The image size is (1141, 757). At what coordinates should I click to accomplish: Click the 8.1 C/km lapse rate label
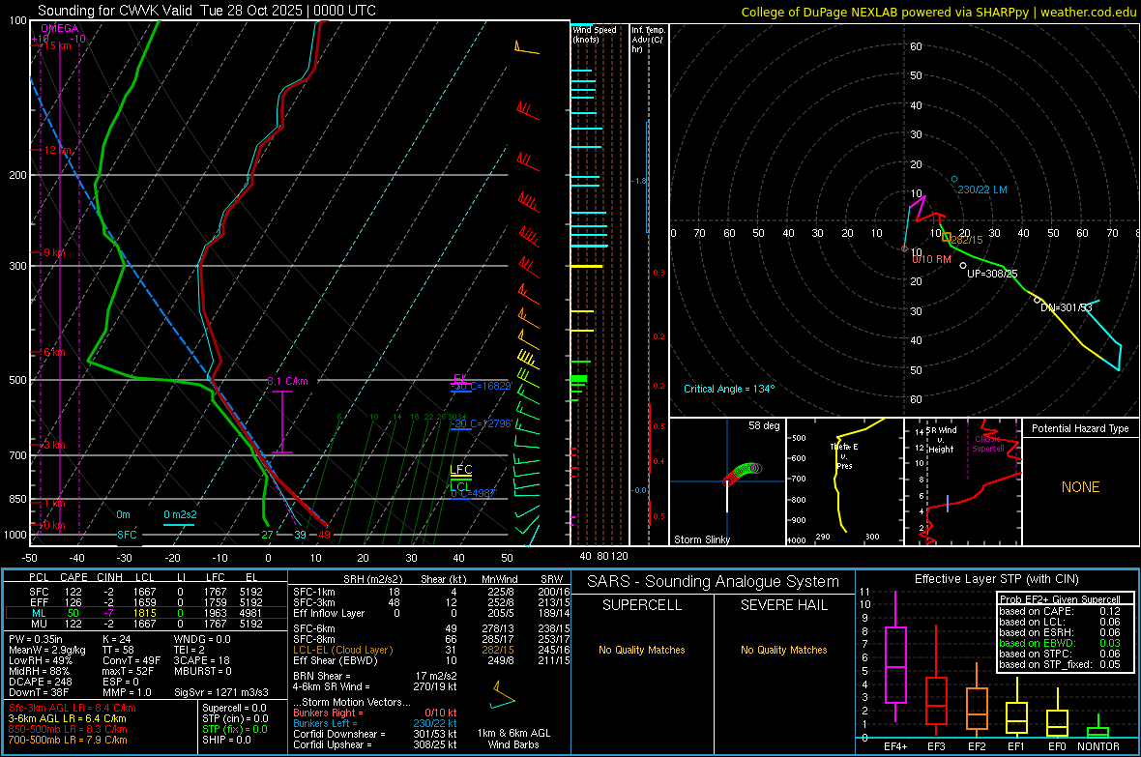pyautogui.click(x=287, y=381)
